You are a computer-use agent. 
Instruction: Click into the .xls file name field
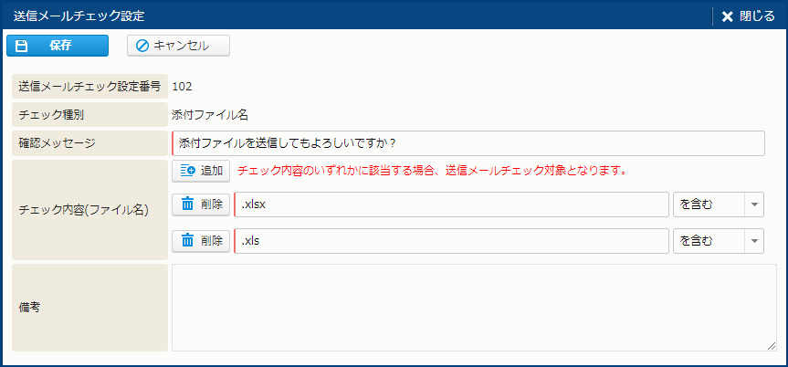pyautogui.click(x=451, y=241)
